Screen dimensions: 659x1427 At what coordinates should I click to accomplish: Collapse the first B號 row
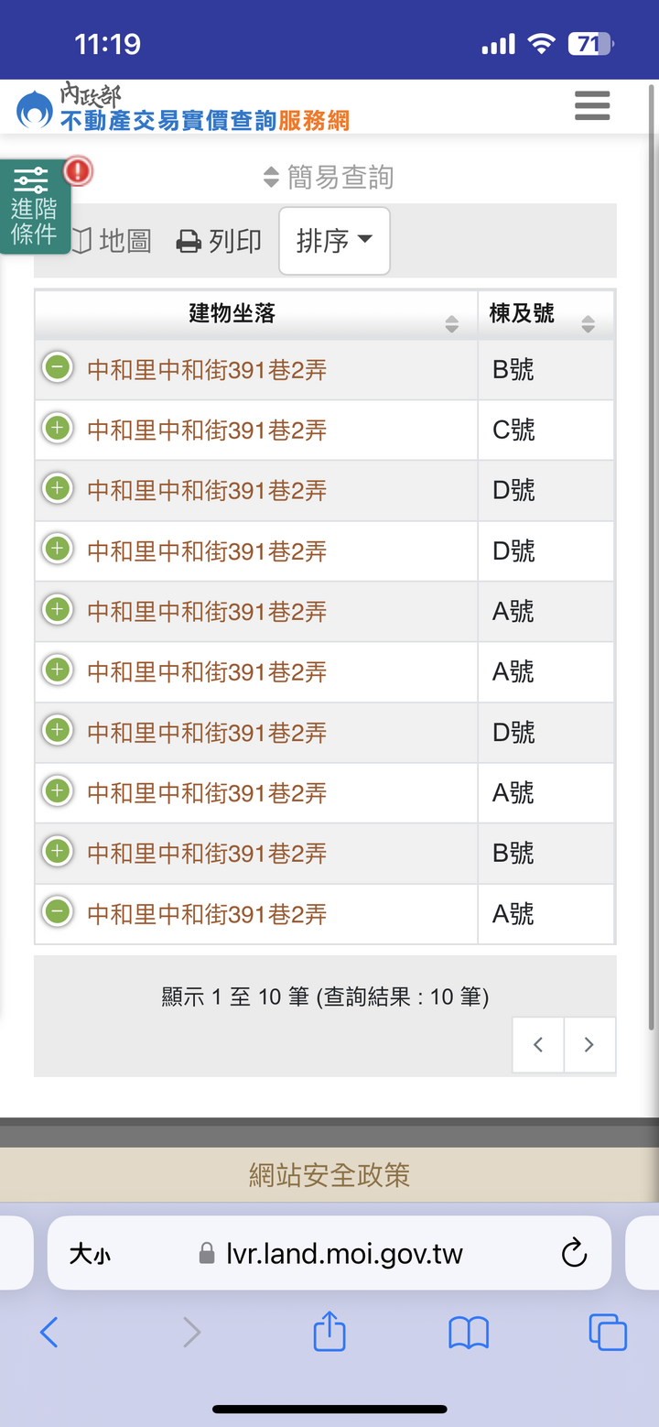pos(58,368)
